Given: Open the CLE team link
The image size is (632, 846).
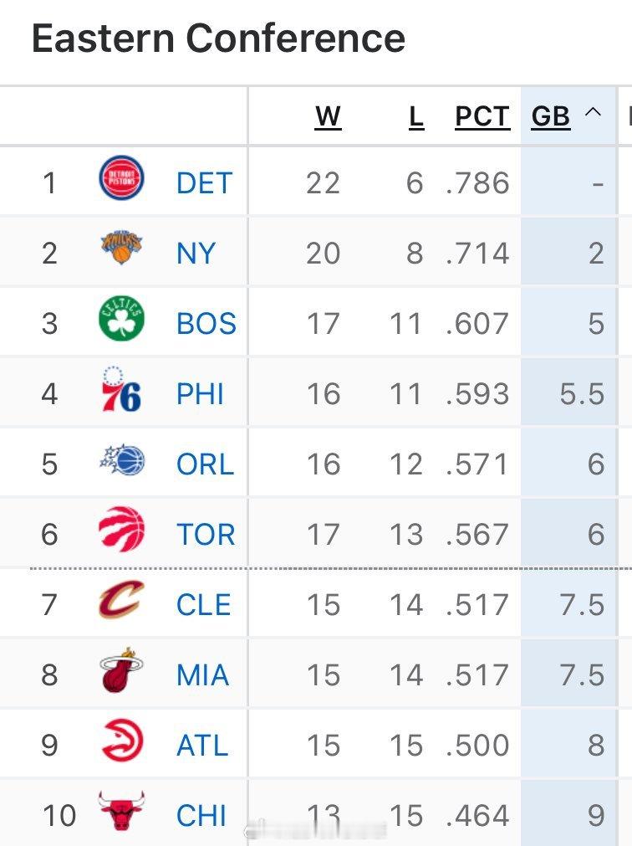Looking at the screenshot, I should (204, 605).
